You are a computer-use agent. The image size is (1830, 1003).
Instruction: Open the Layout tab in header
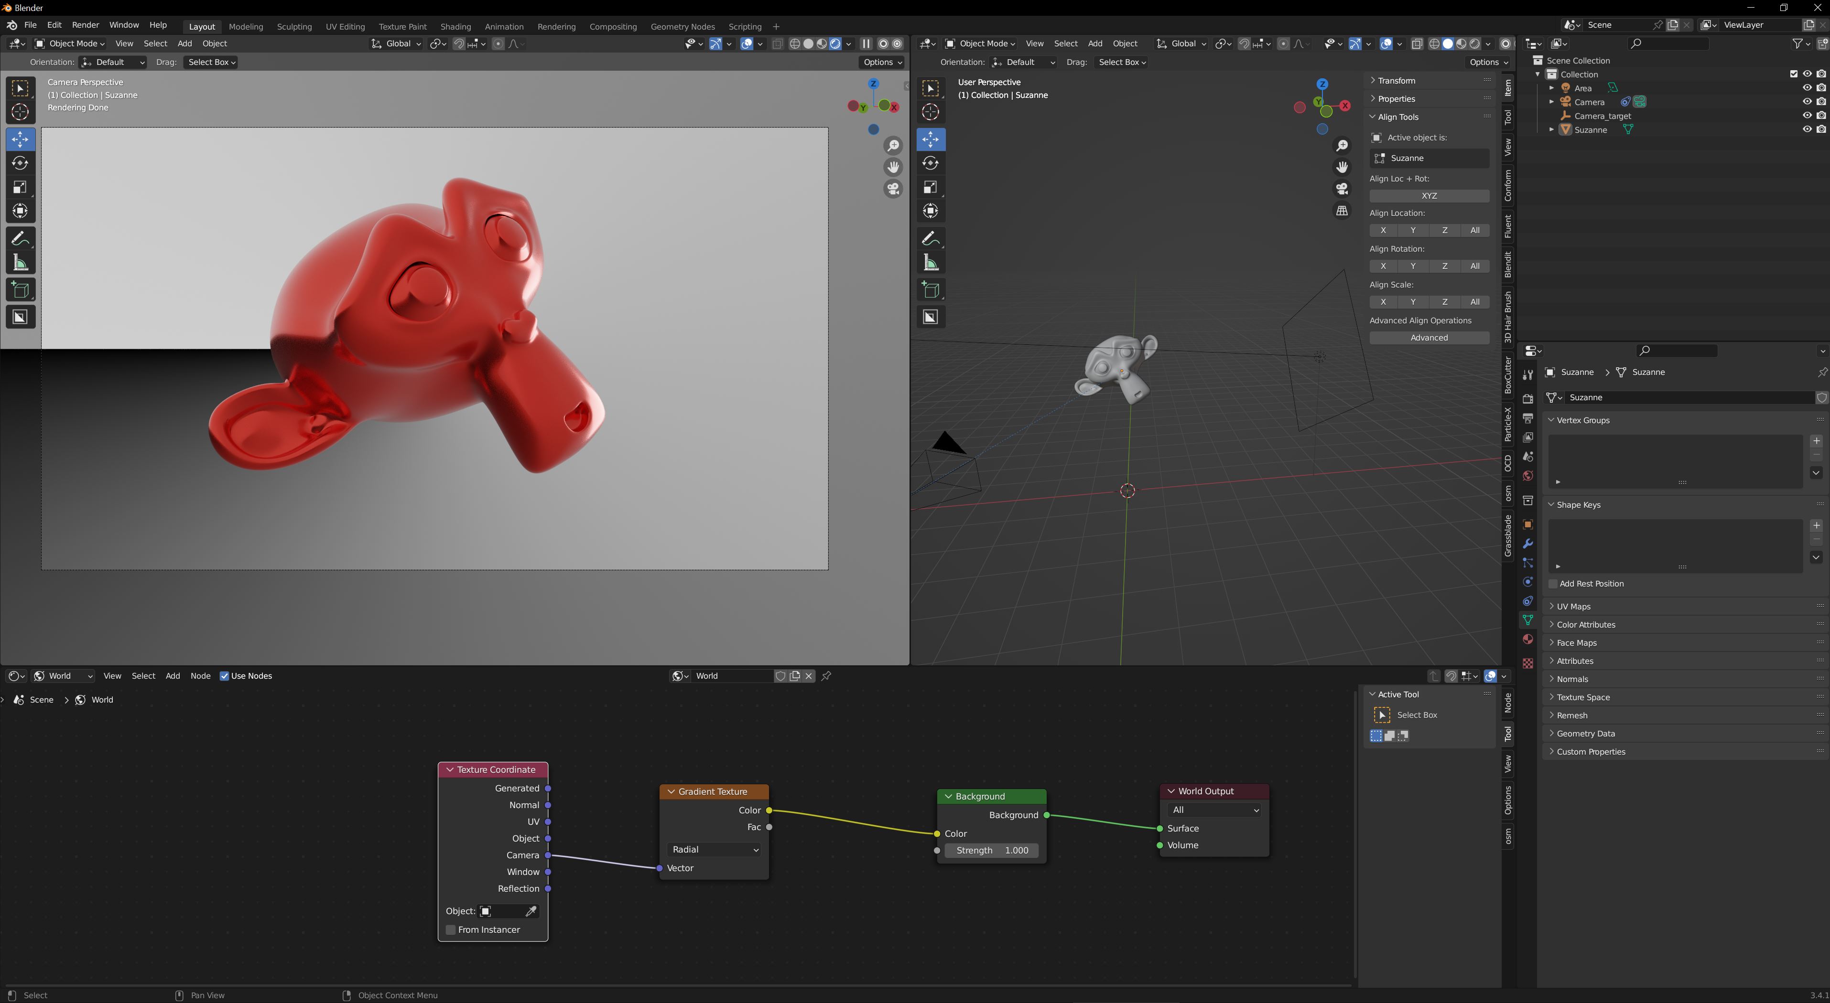(201, 25)
